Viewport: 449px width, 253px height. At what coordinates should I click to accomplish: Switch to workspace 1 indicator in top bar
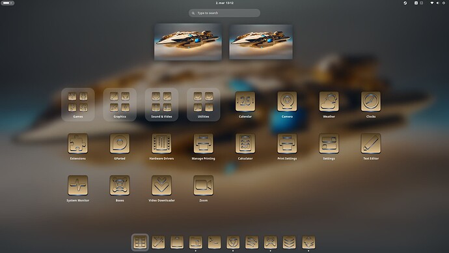(x=416, y=3)
